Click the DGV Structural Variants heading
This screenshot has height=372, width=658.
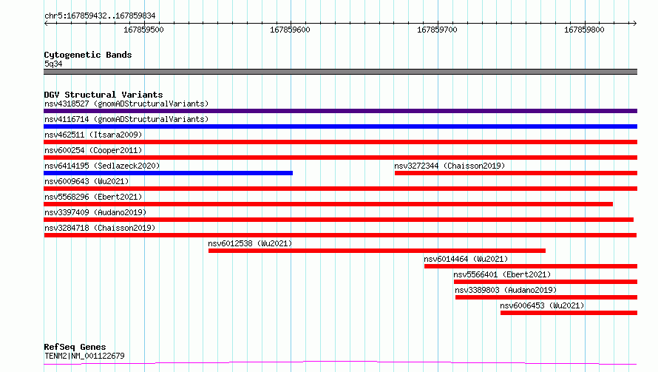[x=104, y=95]
